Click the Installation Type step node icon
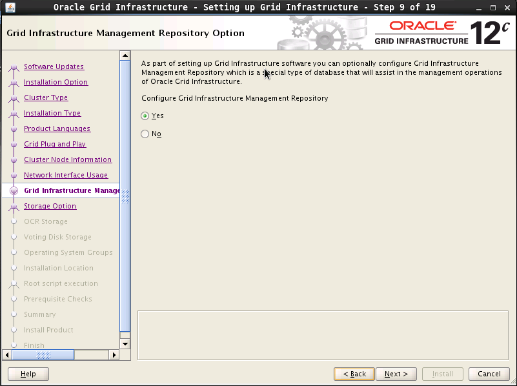The height and width of the screenshot is (386, 517). click(x=14, y=114)
